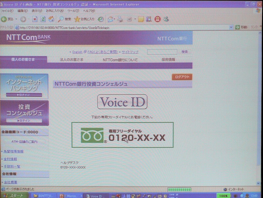
Task: Click インターネットバンキング login button
Action: click(x=24, y=95)
